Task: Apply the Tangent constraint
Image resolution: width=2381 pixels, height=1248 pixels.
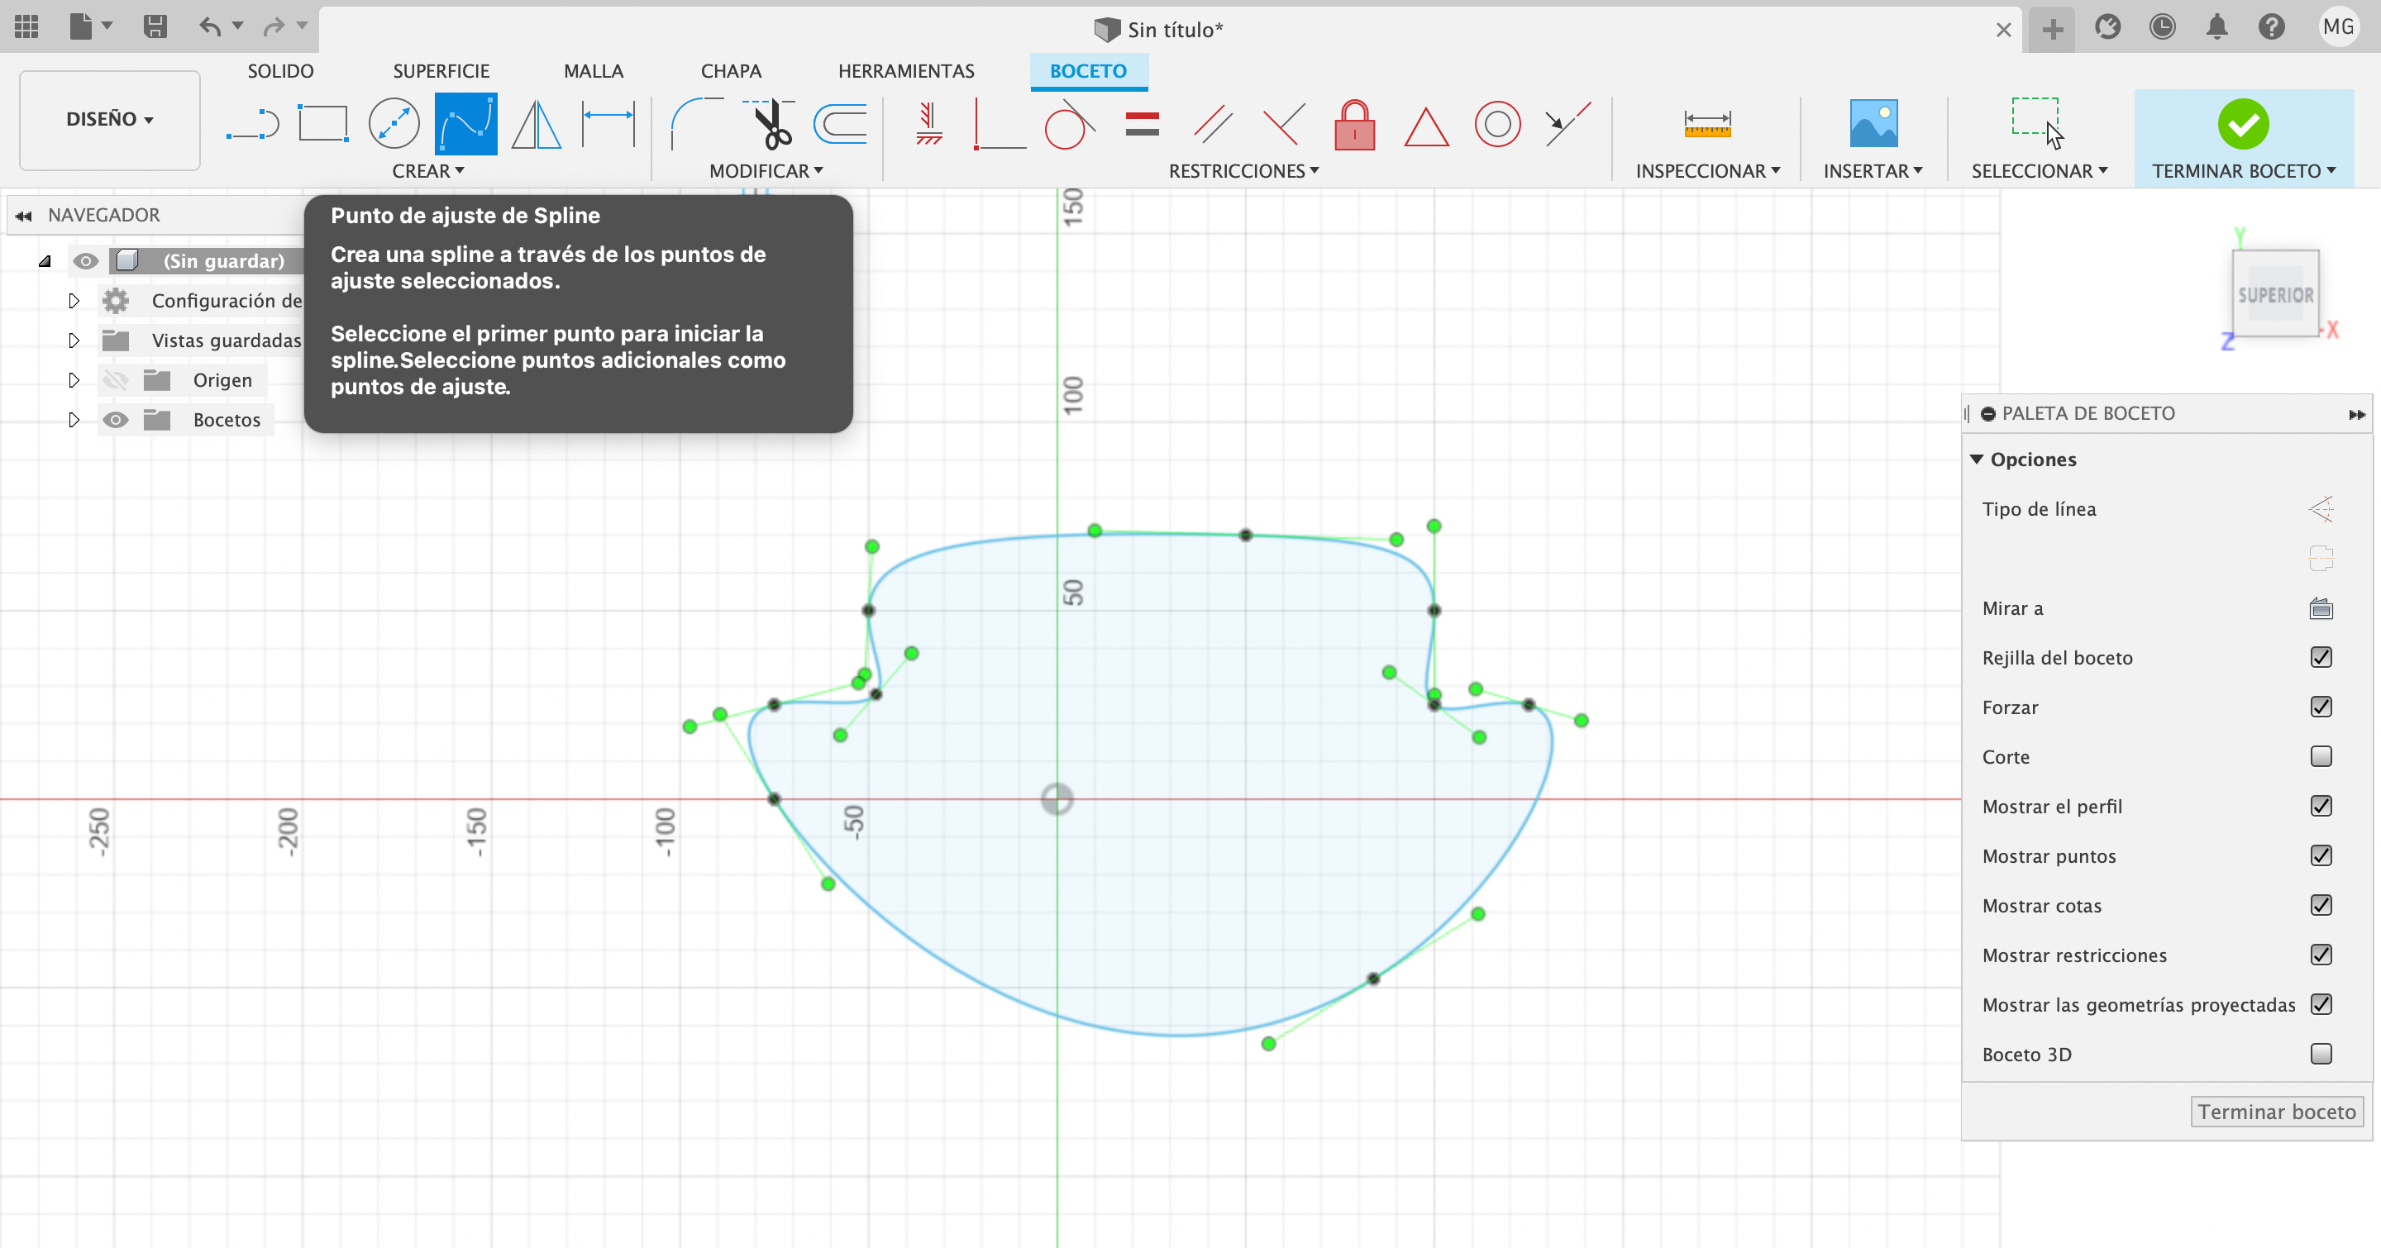Action: (1070, 124)
